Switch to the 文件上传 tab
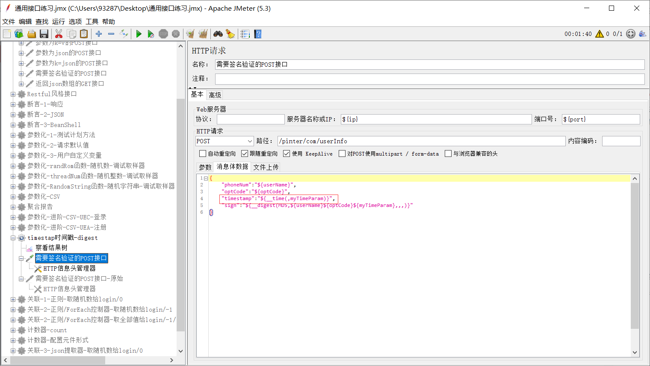Viewport: 650px width, 366px height. [266, 167]
